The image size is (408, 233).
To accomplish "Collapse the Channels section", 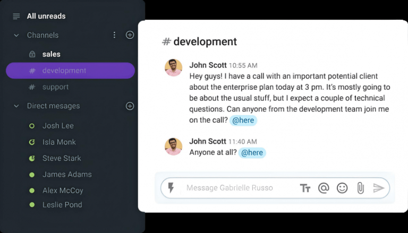I will click(16, 35).
